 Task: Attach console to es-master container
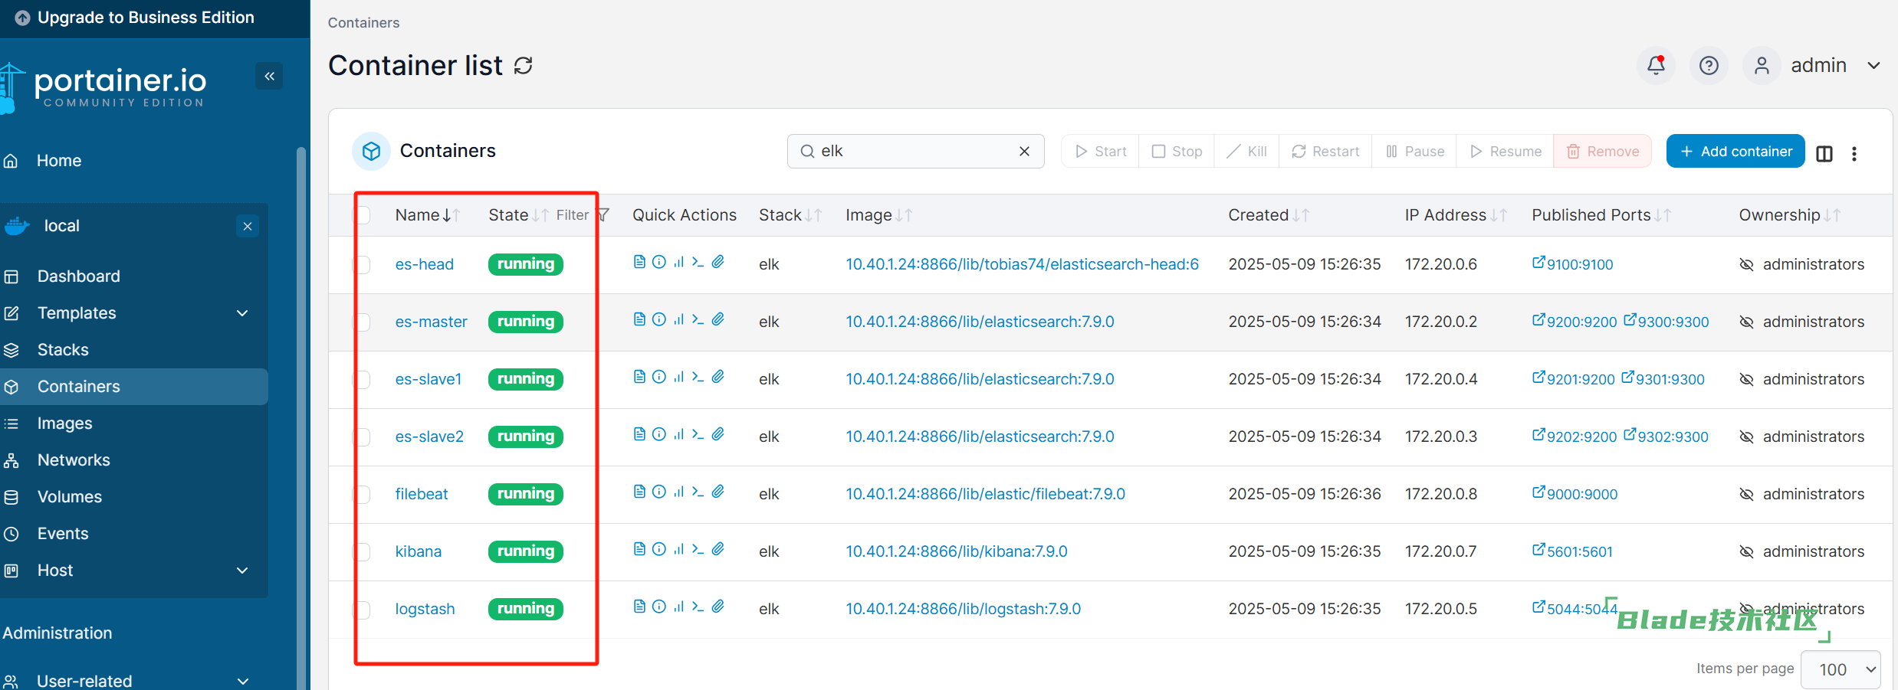click(x=718, y=319)
